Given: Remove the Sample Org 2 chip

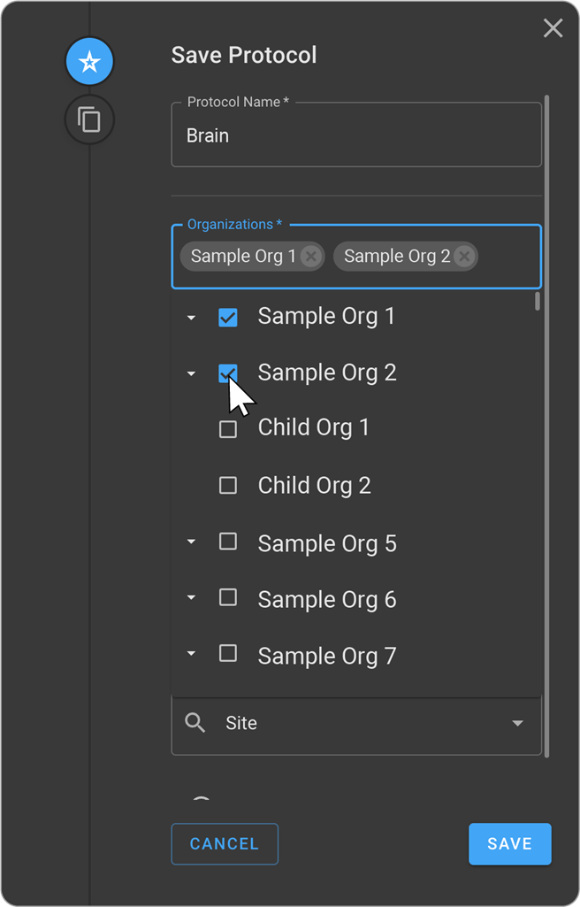Looking at the screenshot, I should pos(464,257).
